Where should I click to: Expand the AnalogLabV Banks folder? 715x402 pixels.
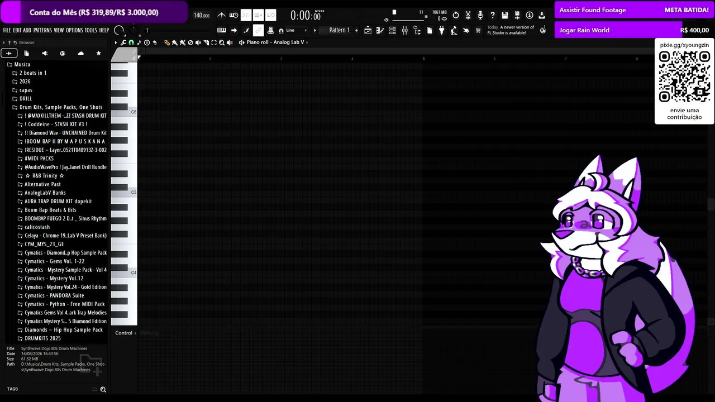point(41,193)
